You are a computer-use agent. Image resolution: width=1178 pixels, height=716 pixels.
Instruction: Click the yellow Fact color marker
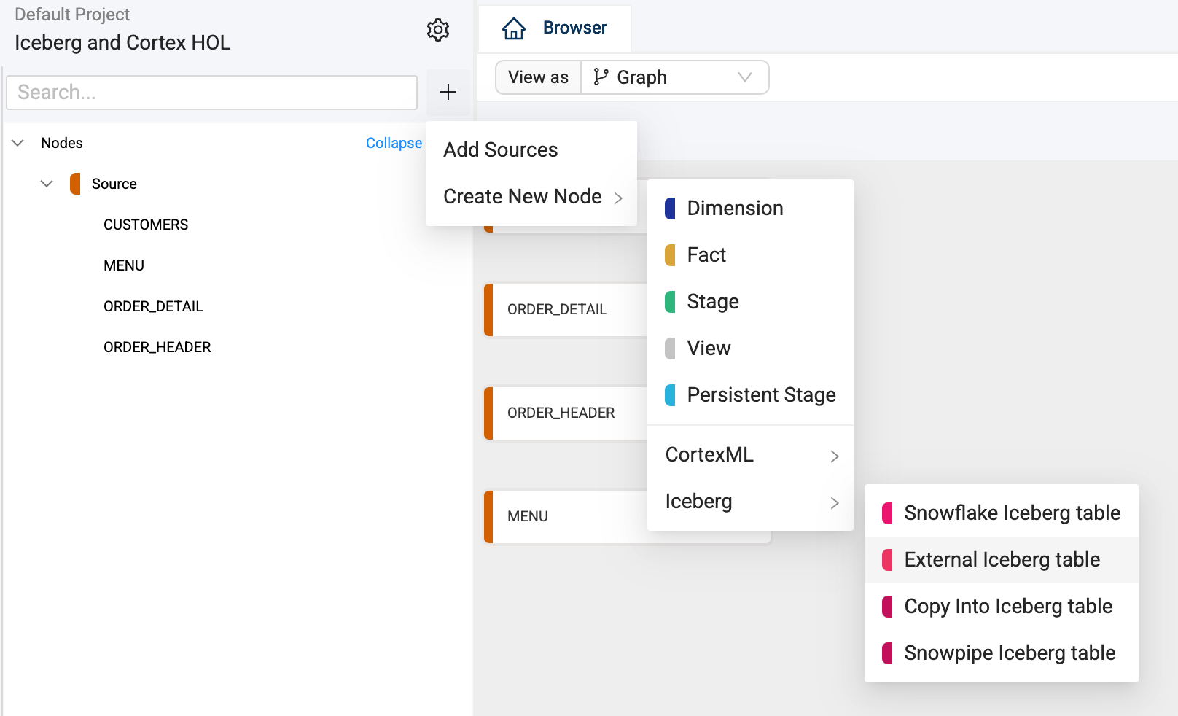point(670,255)
